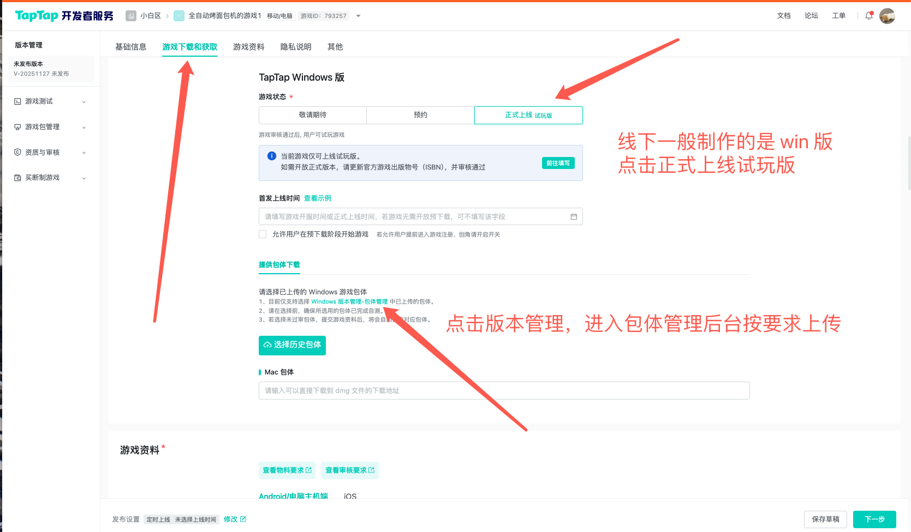Screen dimensions: 911x532
Task: Open the game switcher dropdown arrow
Action: 359,16
